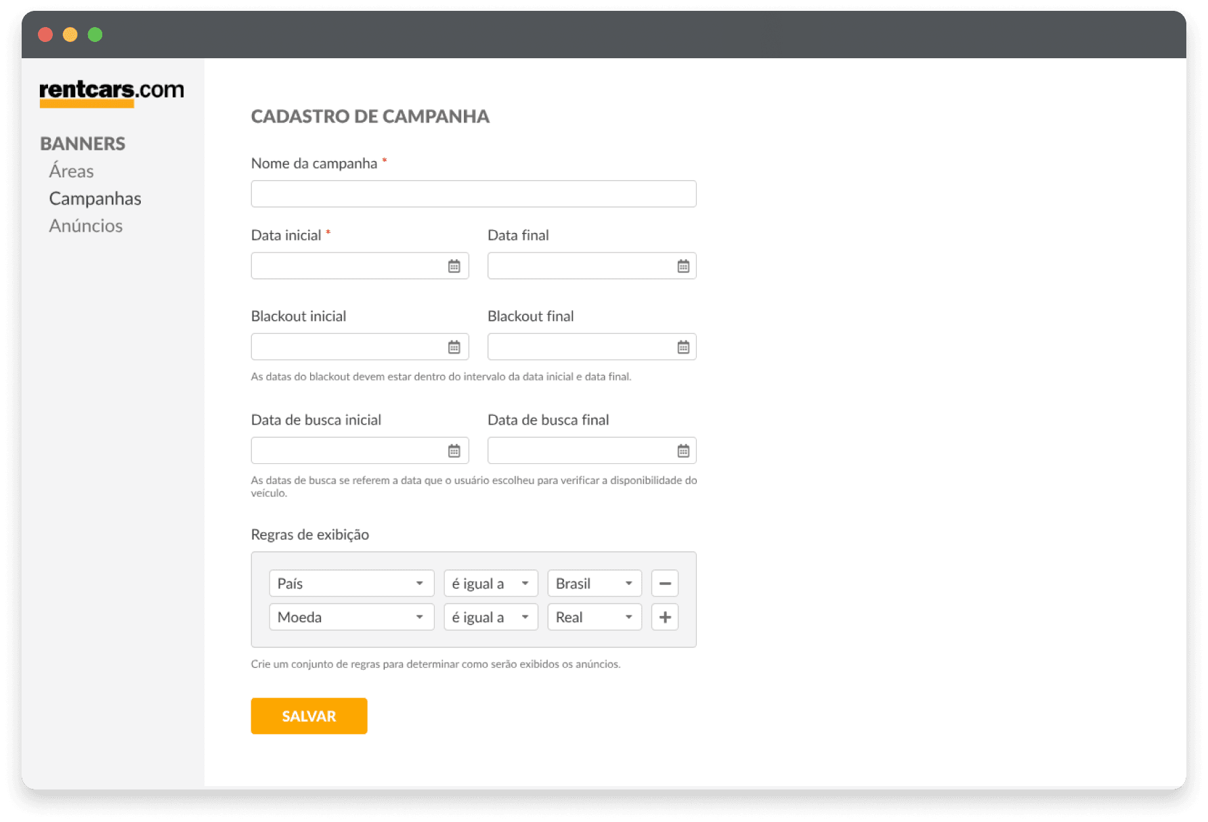Click the 'Crie um conjunto de regras' hint
The width and height of the screenshot is (1208, 822).
435,664
